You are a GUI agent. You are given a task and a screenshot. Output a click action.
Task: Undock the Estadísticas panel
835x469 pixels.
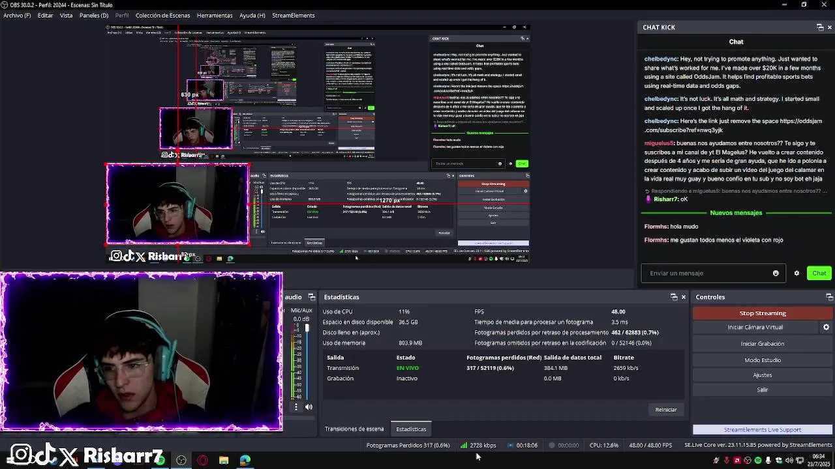point(674,297)
